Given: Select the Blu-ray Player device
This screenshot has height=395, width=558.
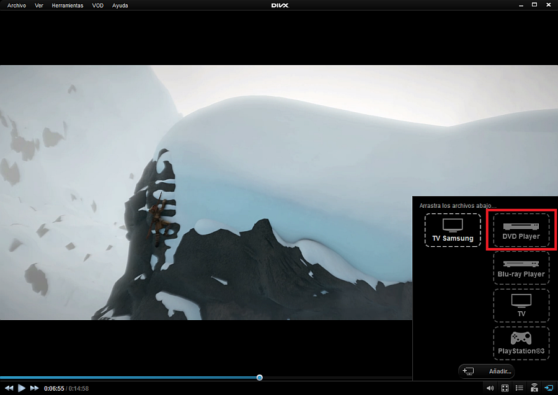Looking at the screenshot, I should [x=521, y=268].
